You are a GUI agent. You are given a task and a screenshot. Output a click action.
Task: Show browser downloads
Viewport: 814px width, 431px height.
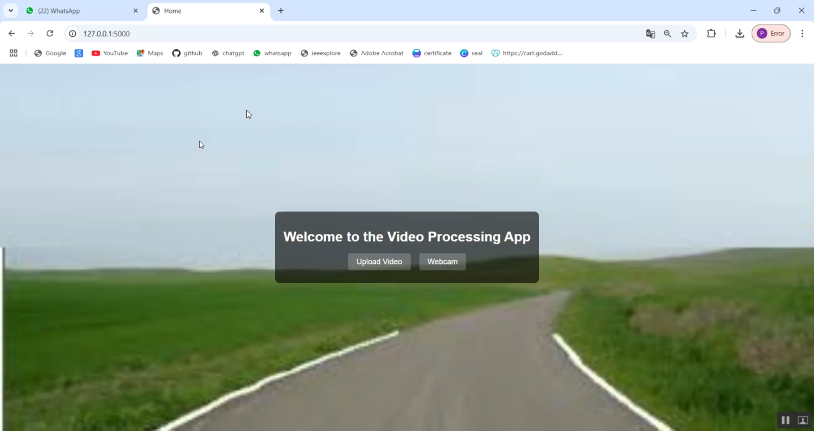click(740, 34)
